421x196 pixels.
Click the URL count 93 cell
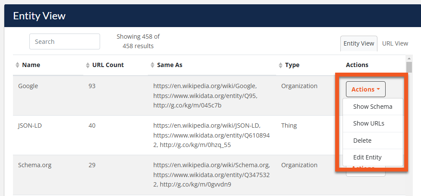coord(92,86)
